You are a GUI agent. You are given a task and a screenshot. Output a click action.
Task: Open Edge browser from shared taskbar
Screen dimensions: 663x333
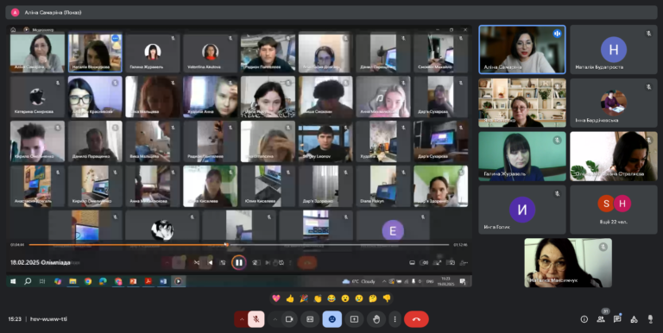tap(103, 281)
